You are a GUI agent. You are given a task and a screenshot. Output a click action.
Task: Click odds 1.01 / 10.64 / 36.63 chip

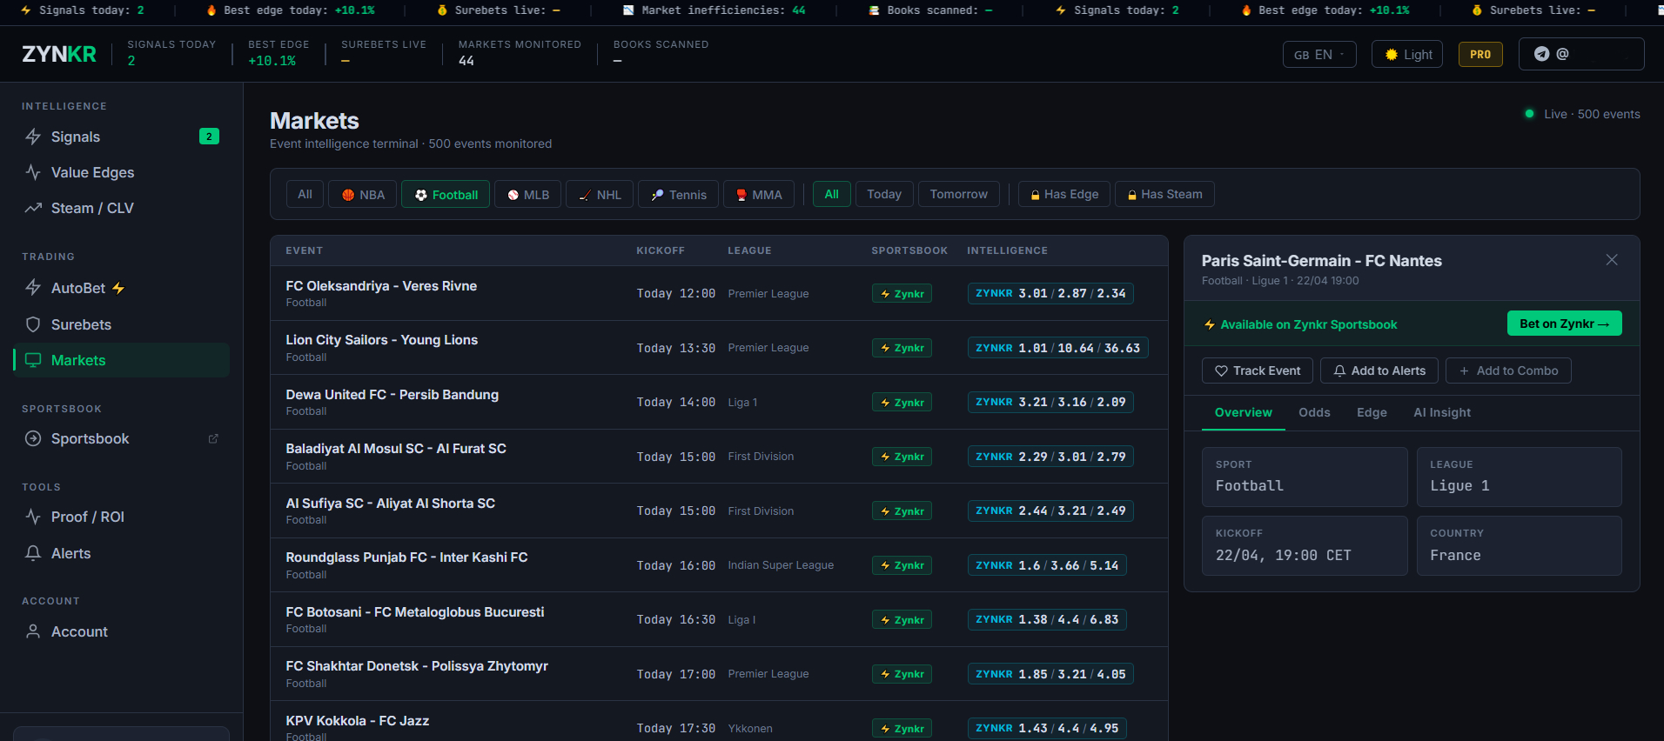pyautogui.click(x=1057, y=348)
